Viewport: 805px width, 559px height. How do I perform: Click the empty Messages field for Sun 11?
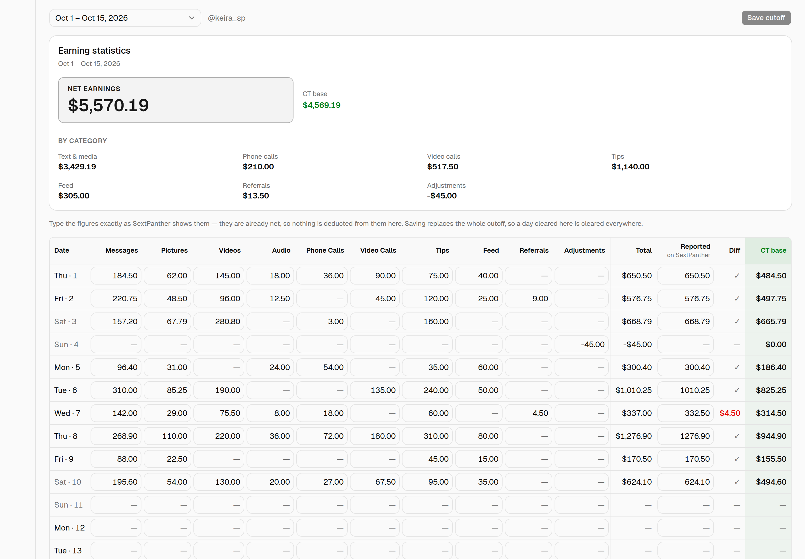[116, 505]
